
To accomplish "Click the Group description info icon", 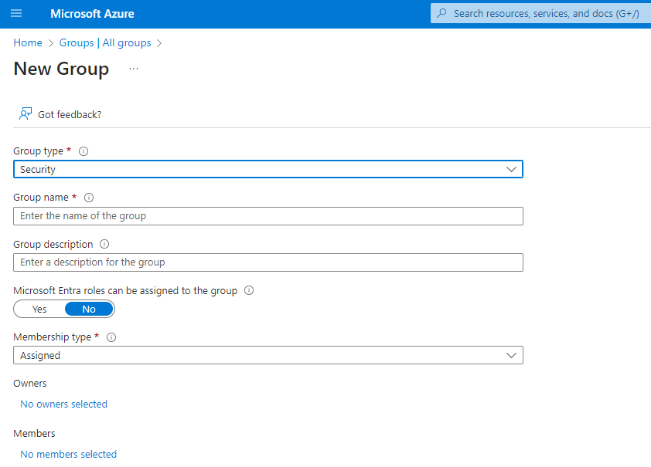I will [104, 244].
